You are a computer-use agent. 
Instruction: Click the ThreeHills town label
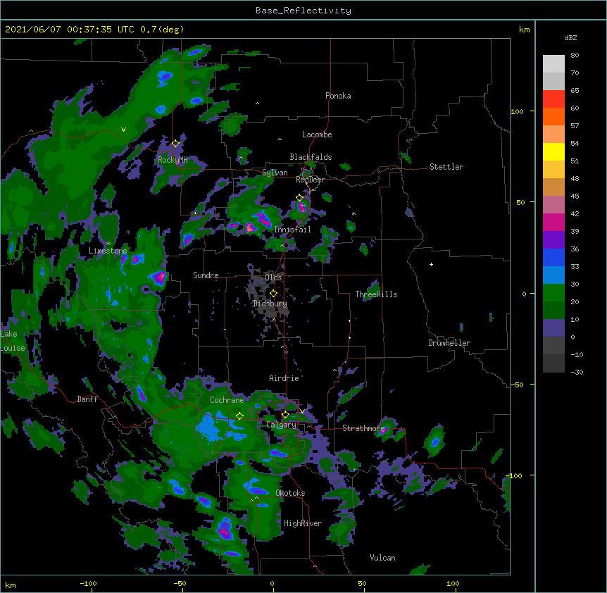click(x=376, y=294)
